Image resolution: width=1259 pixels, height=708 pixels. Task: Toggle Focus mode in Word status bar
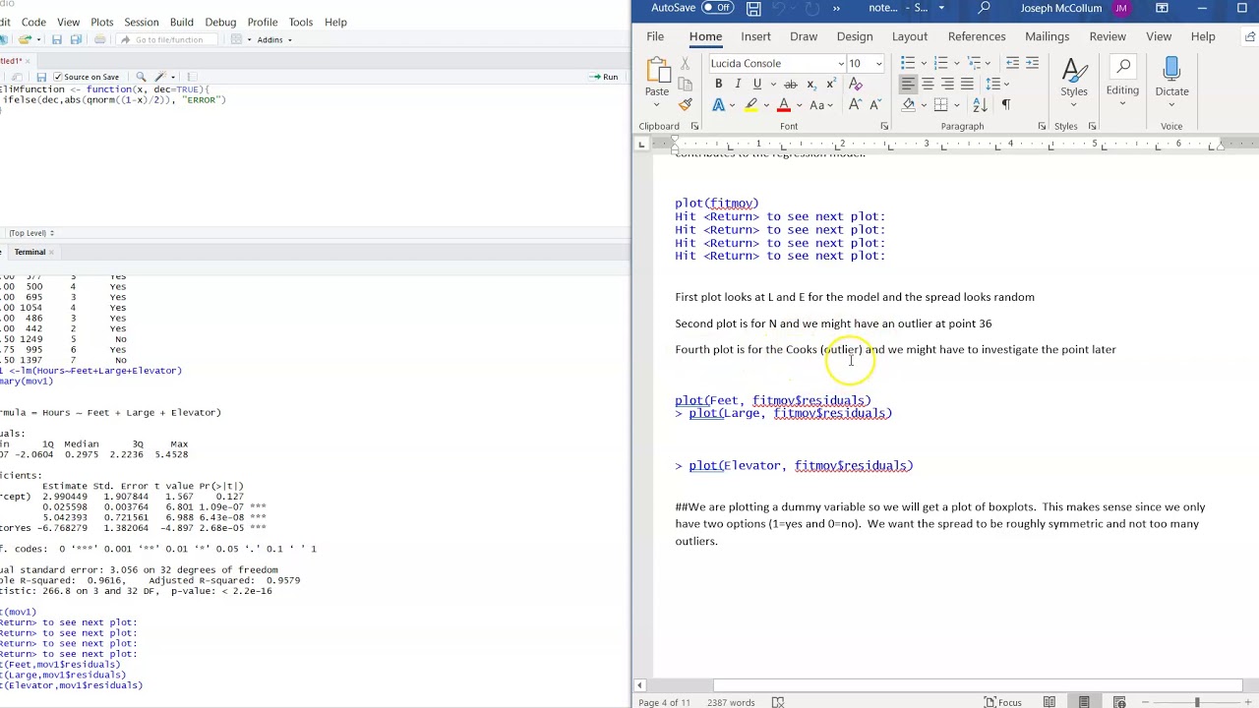pyautogui.click(x=1002, y=702)
